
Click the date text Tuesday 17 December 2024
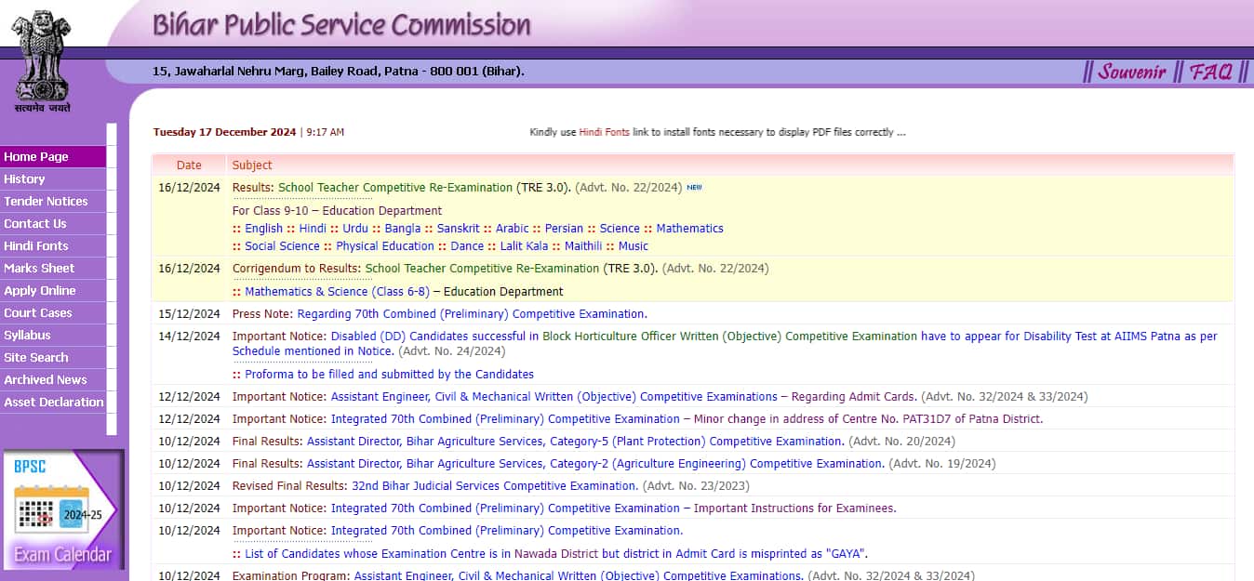pos(224,132)
